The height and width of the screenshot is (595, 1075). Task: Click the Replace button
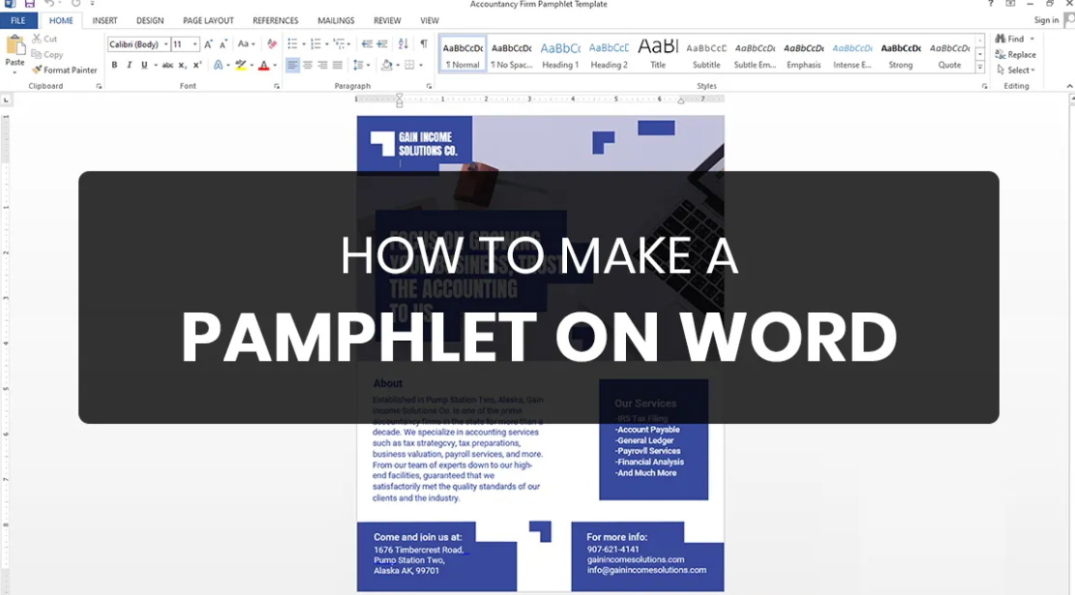click(1015, 55)
